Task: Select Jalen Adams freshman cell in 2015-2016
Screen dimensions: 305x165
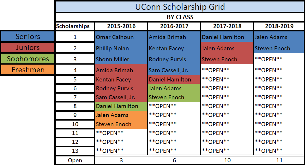Action: tap(121, 115)
